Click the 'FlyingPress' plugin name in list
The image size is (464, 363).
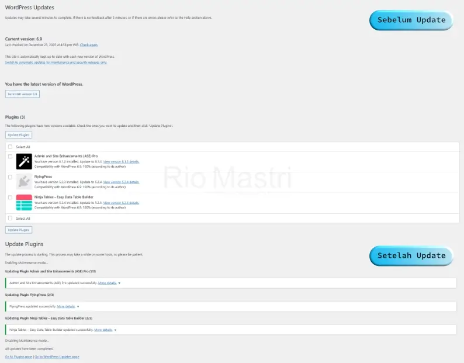[43, 177]
